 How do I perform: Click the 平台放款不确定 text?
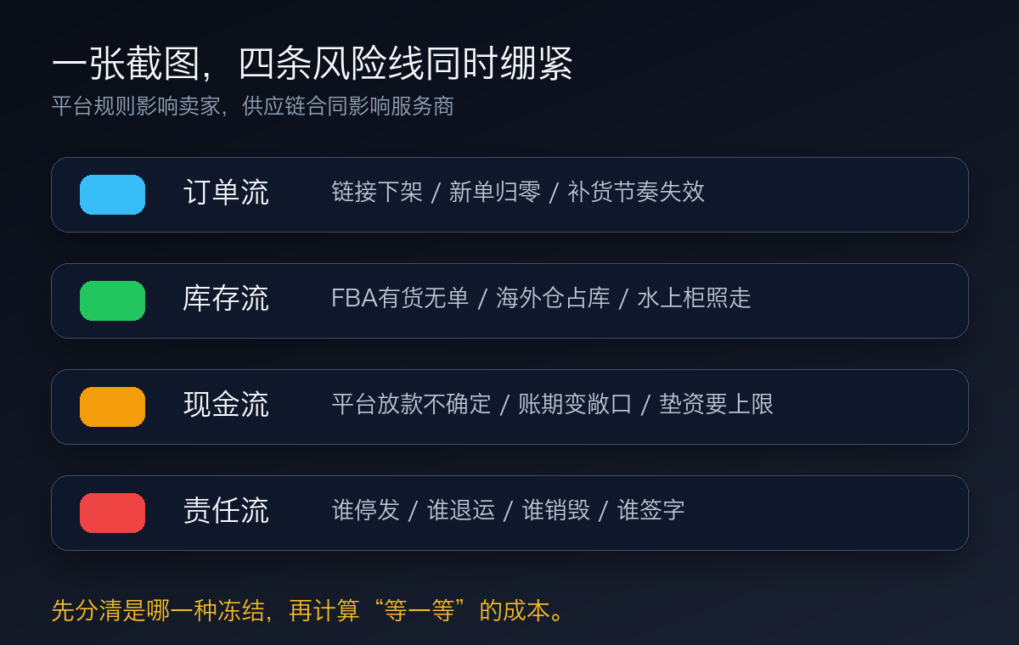[411, 404]
